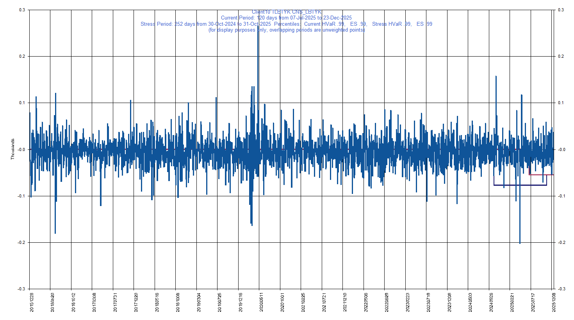Click the 0.2 tick label on left axis
The height and width of the screenshot is (320, 574).
[22, 57]
